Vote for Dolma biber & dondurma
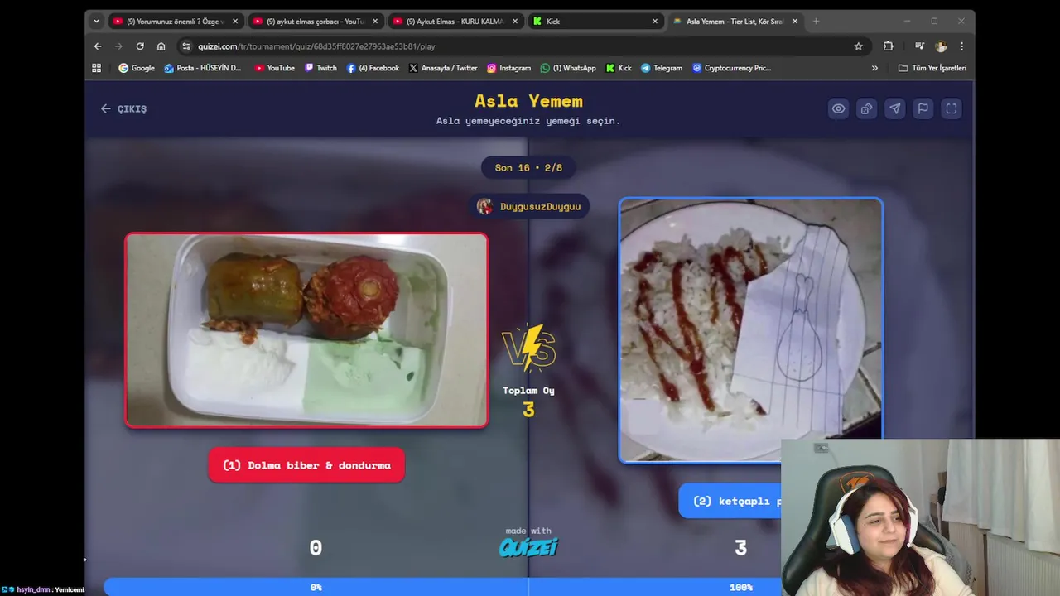The width and height of the screenshot is (1060, 596). coord(306,465)
